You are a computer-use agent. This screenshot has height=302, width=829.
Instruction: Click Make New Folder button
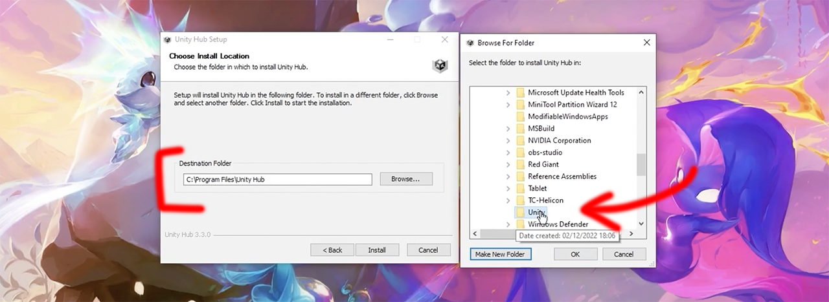pyautogui.click(x=501, y=254)
